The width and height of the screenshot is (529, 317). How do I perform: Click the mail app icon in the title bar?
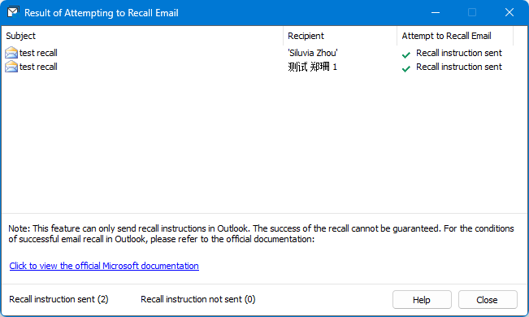[x=13, y=12]
